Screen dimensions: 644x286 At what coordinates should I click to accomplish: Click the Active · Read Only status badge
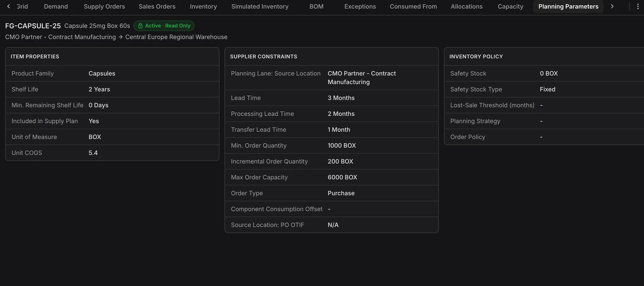tap(164, 26)
